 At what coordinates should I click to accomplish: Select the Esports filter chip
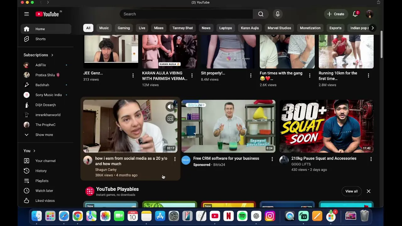[335, 28]
